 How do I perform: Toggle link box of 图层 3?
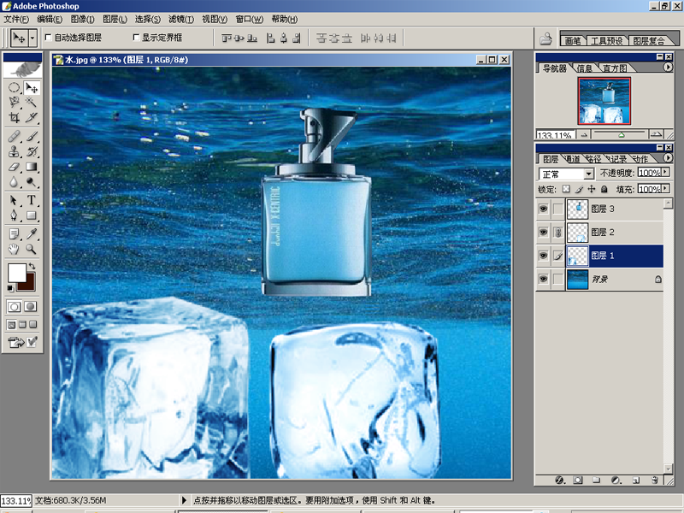(x=558, y=209)
